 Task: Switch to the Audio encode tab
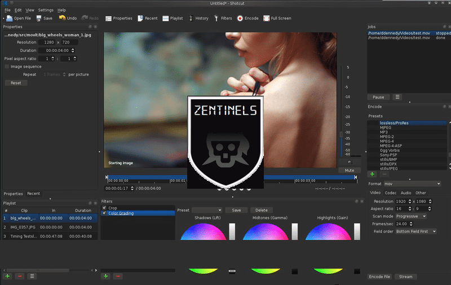[406, 193]
